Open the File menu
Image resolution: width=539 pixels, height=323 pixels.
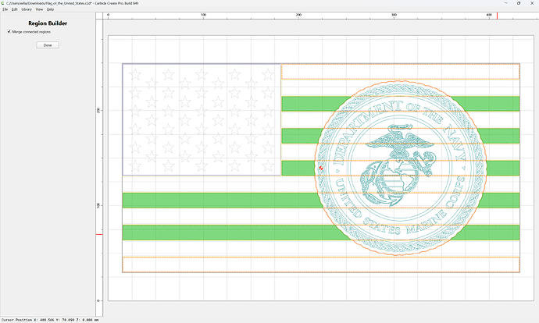[5, 9]
